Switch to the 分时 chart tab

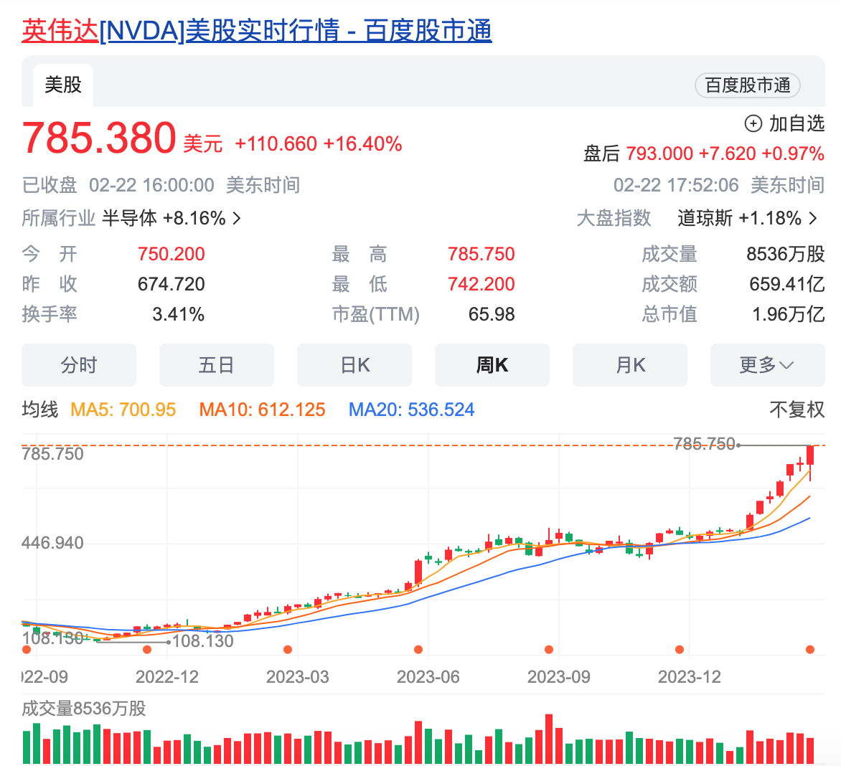point(79,365)
